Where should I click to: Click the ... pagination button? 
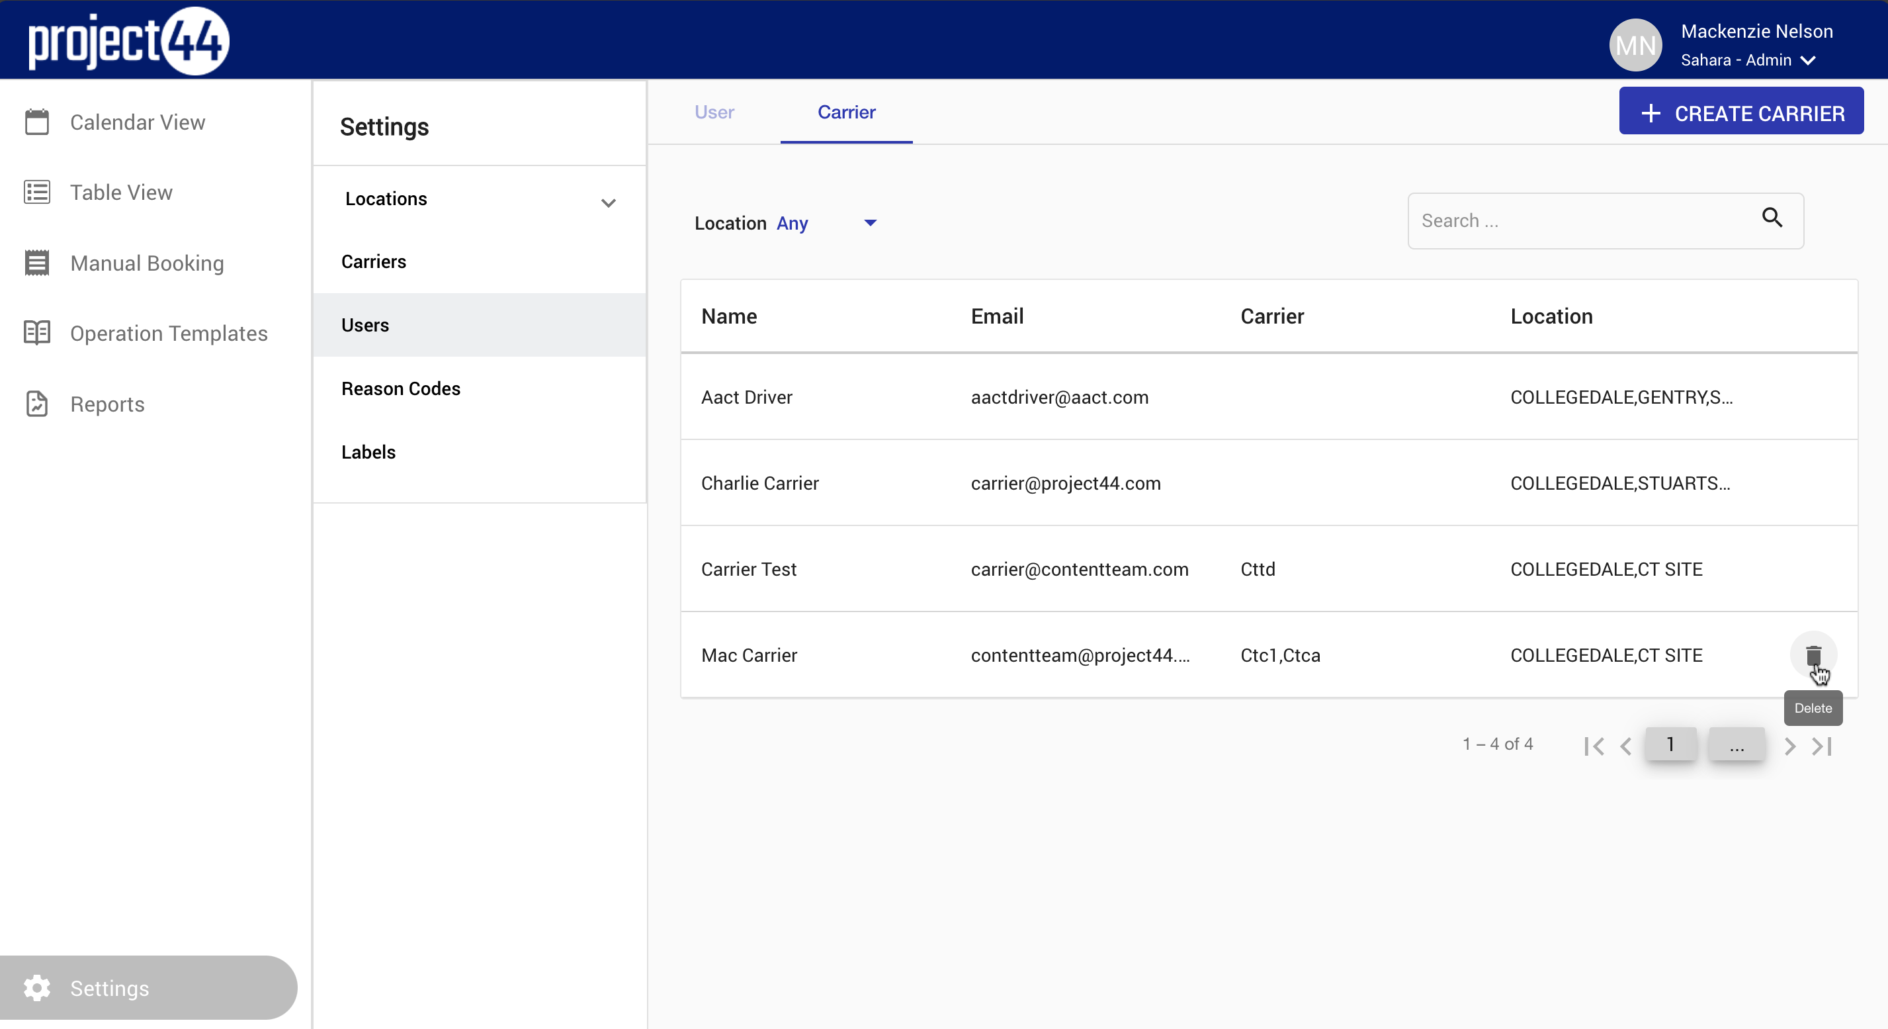pyautogui.click(x=1737, y=744)
